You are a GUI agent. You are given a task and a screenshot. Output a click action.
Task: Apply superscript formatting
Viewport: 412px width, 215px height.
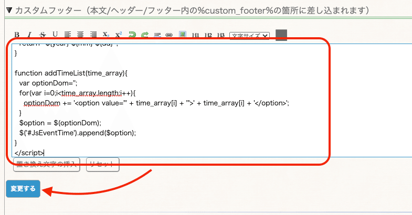point(119,35)
